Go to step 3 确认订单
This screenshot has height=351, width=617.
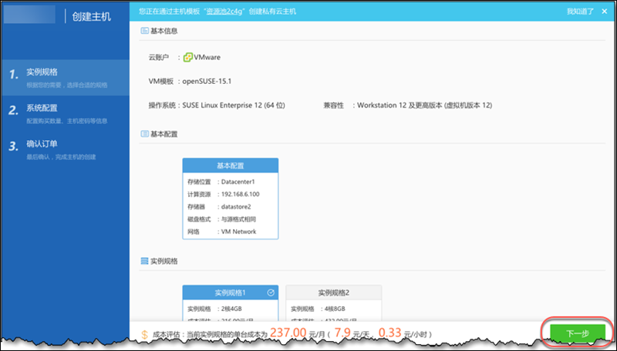[65, 149]
